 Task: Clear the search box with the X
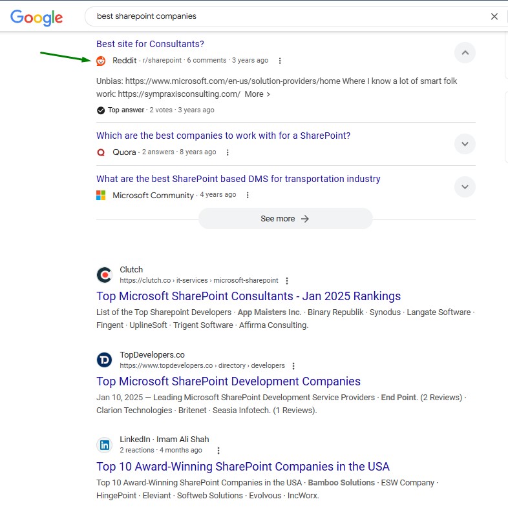494,17
